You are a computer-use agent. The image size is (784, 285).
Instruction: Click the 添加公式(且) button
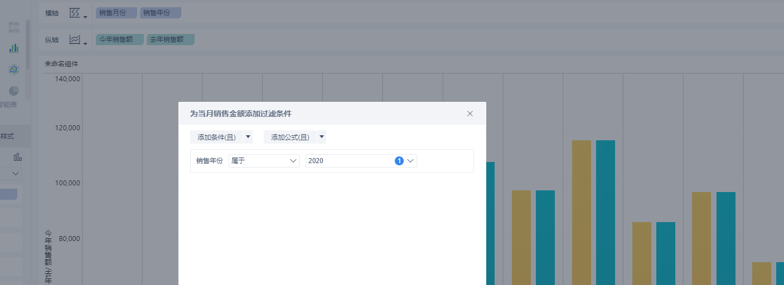[x=290, y=137]
